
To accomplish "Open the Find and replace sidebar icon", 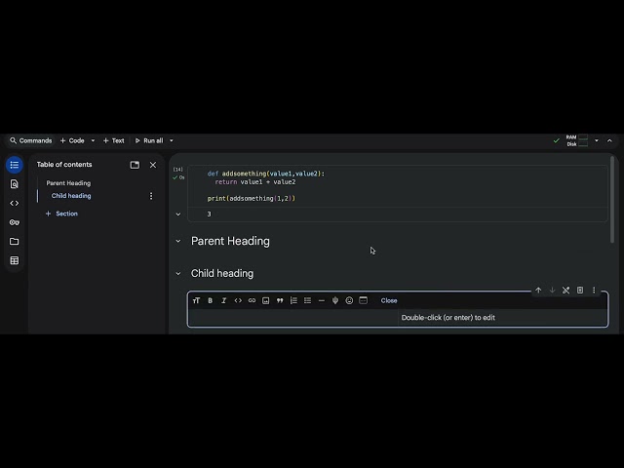I will pos(15,184).
